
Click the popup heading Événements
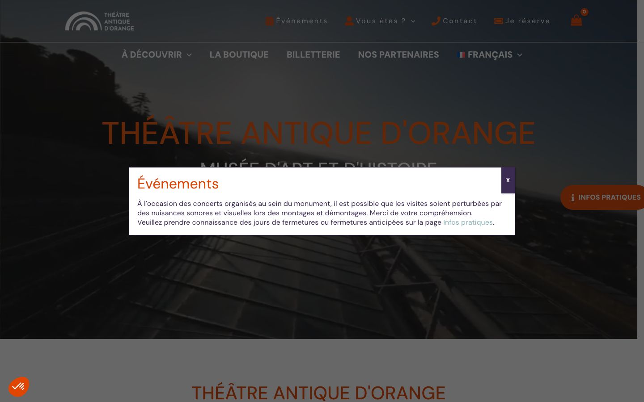pyautogui.click(x=178, y=184)
